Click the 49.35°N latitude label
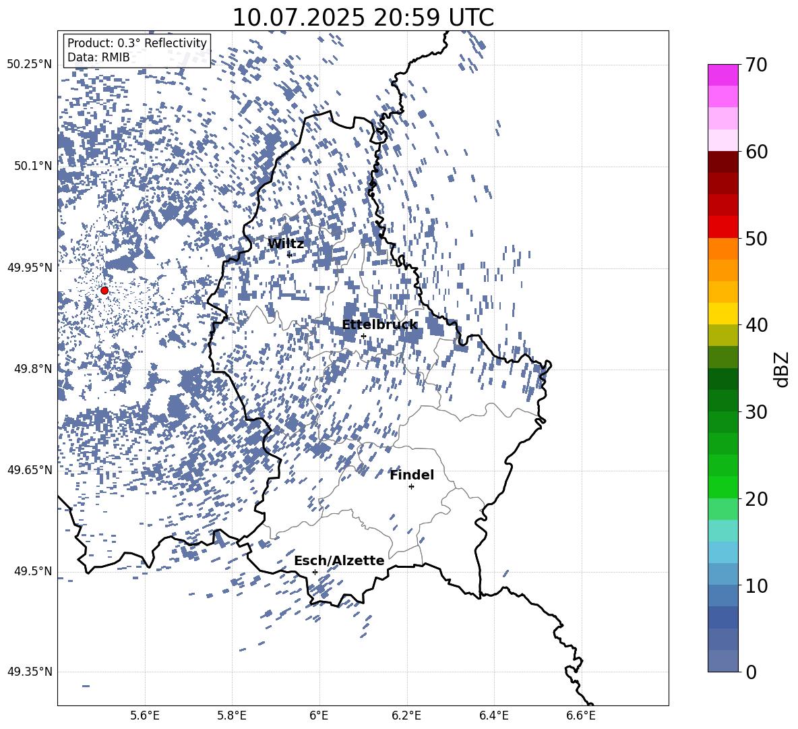798x729 pixels. [x=30, y=672]
